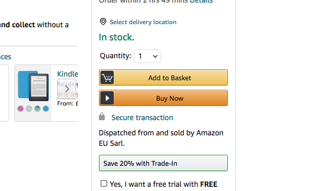The width and height of the screenshot is (321, 191).
Task: Open the Kindle product title link
Action: click(67, 74)
